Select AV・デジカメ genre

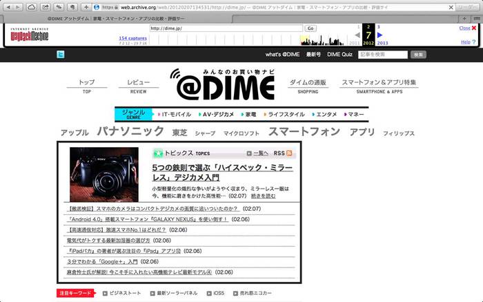[216, 115]
